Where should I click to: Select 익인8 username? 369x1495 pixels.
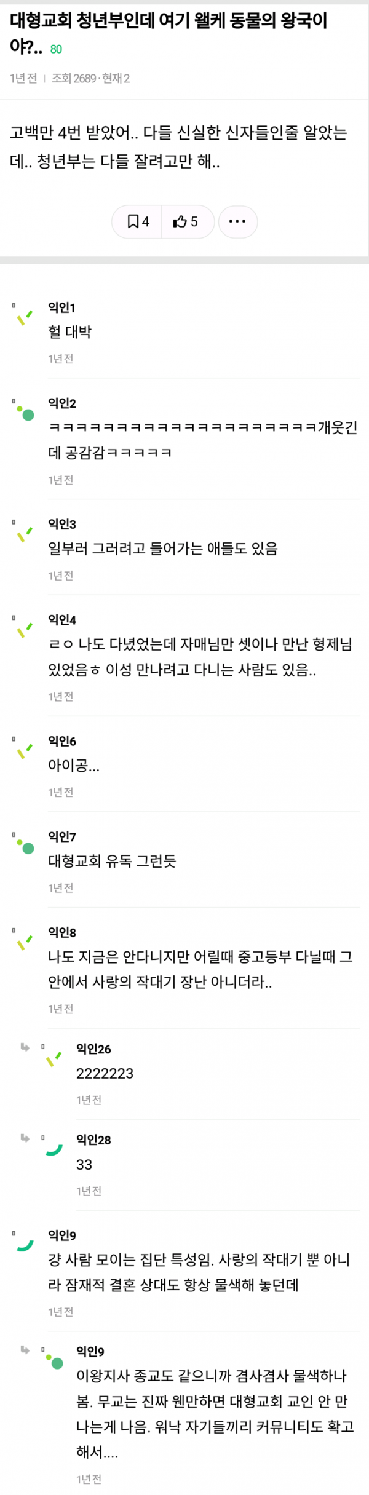pyautogui.click(x=62, y=932)
